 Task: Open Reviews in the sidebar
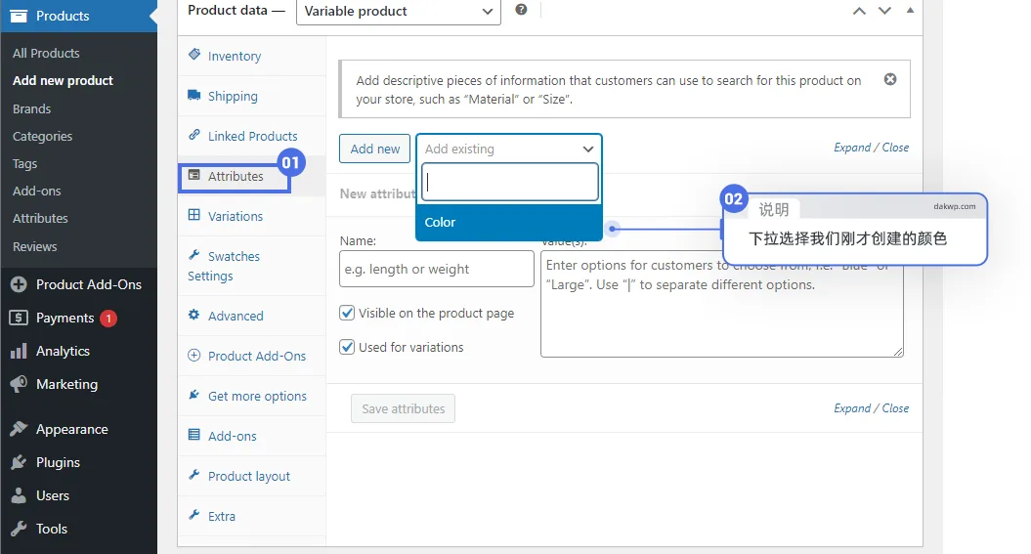click(35, 246)
